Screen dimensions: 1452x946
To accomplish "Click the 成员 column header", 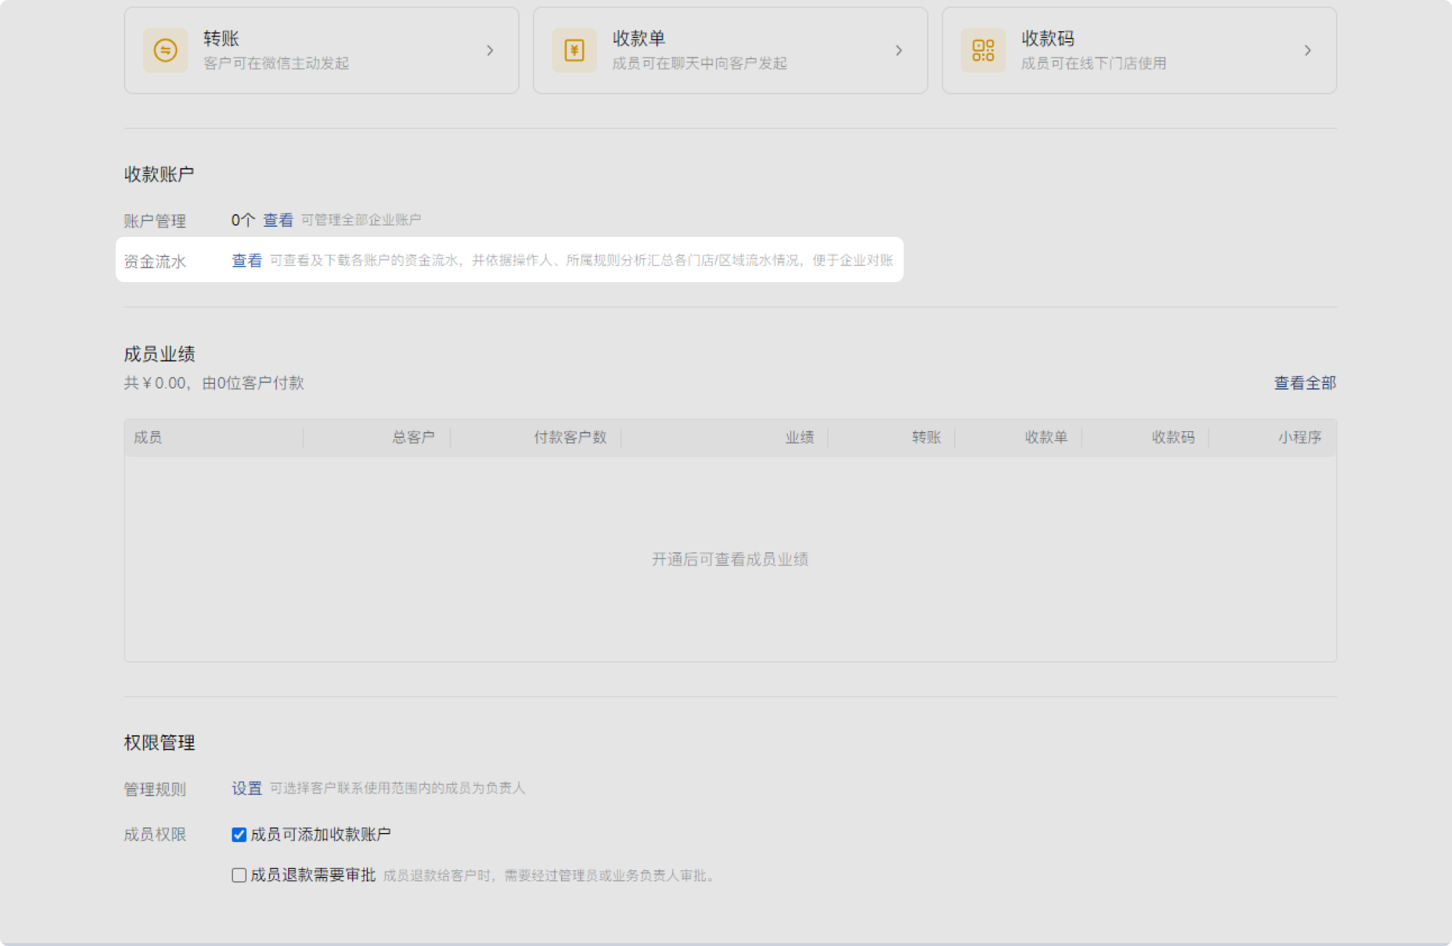I will coord(148,437).
